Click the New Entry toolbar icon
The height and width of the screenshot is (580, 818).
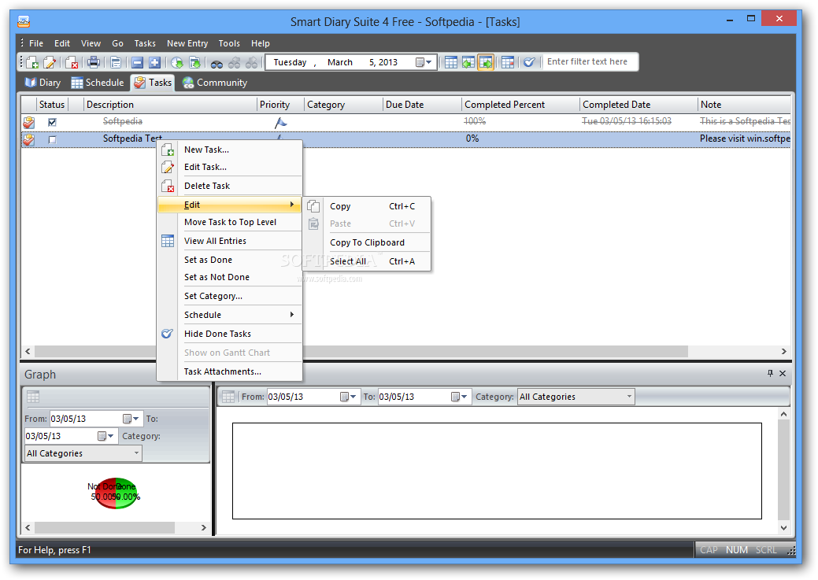point(32,63)
